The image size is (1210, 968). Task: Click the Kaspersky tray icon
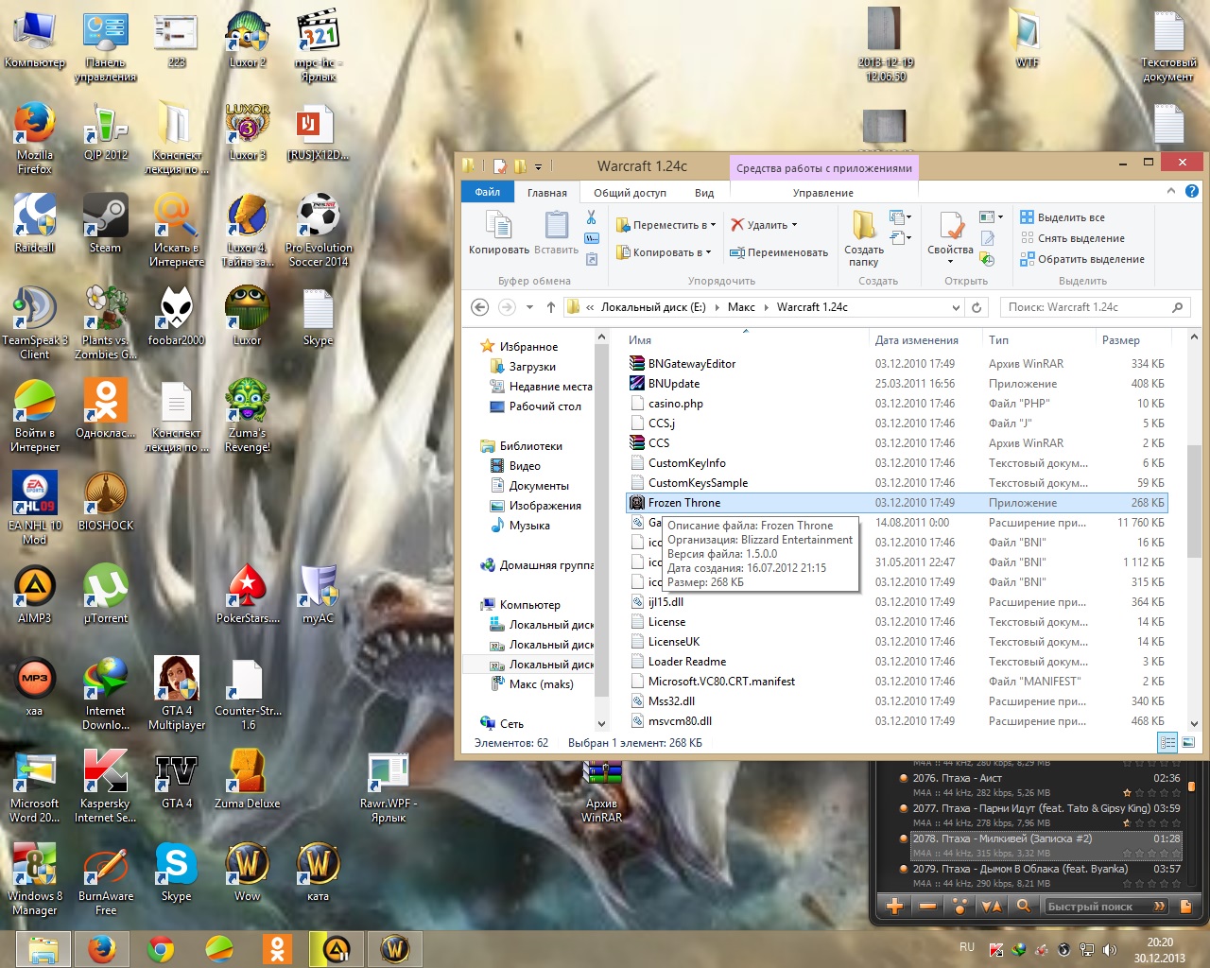click(996, 949)
